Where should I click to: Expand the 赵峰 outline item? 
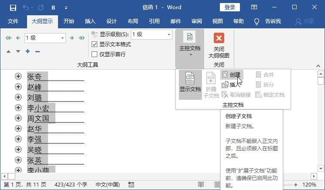coord(18,87)
